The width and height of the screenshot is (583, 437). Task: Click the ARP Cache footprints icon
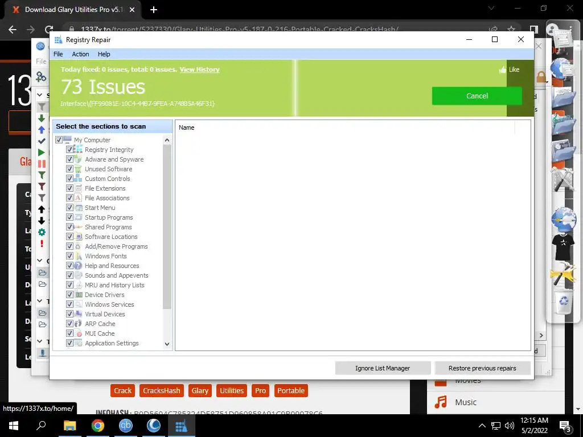tap(78, 323)
